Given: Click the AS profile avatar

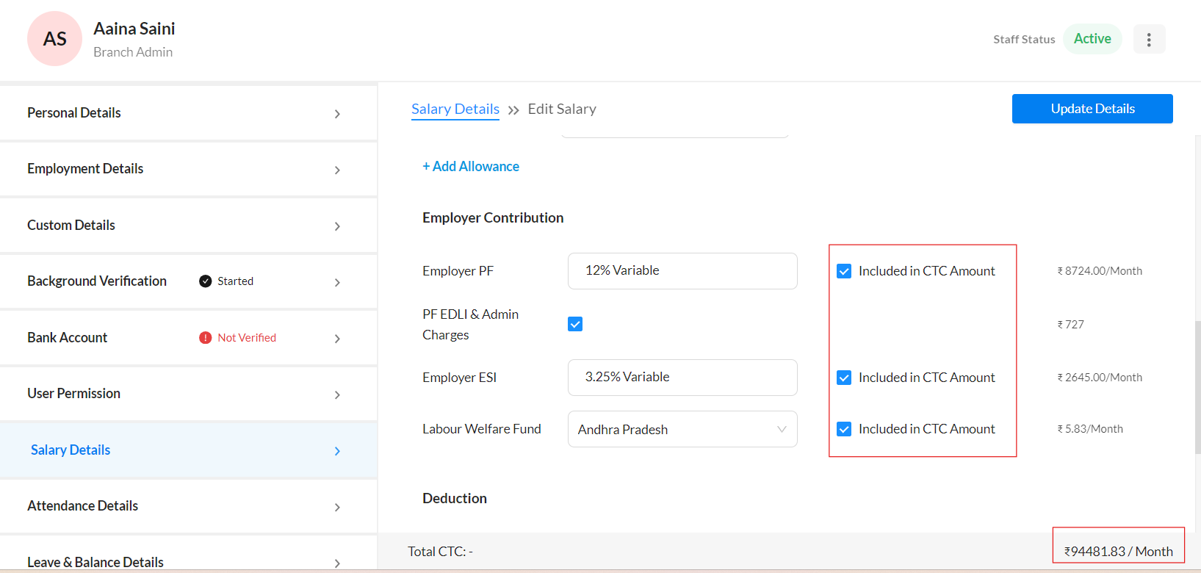Looking at the screenshot, I should coord(54,39).
